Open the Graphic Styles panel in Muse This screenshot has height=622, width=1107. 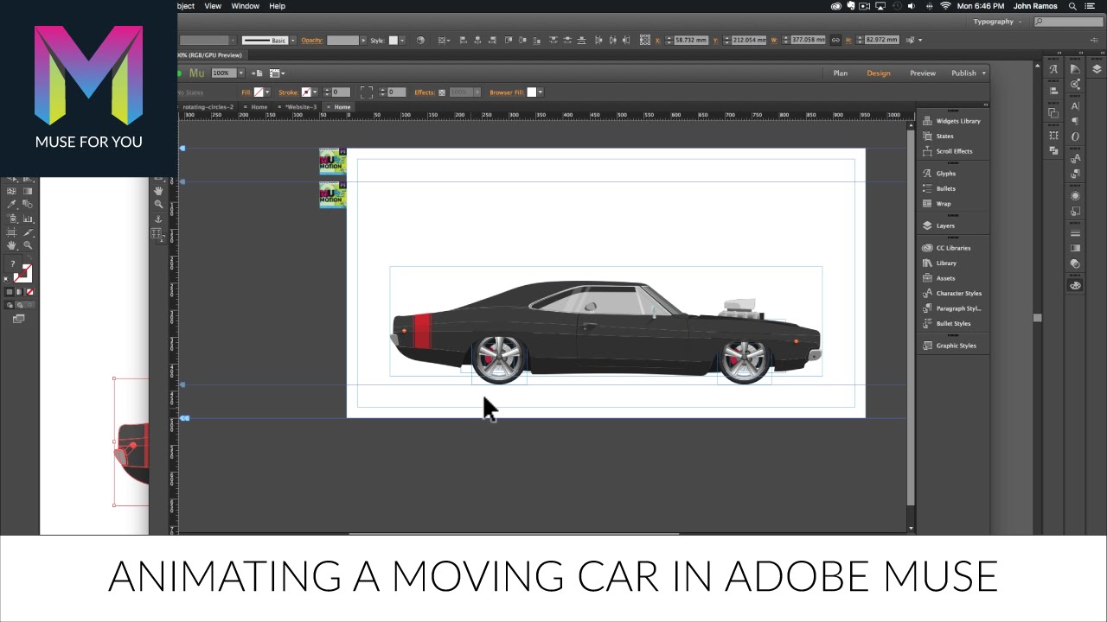pos(949,346)
